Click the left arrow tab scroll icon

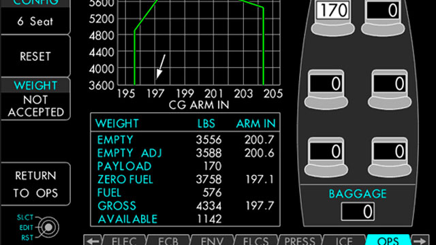[x=93, y=240]
